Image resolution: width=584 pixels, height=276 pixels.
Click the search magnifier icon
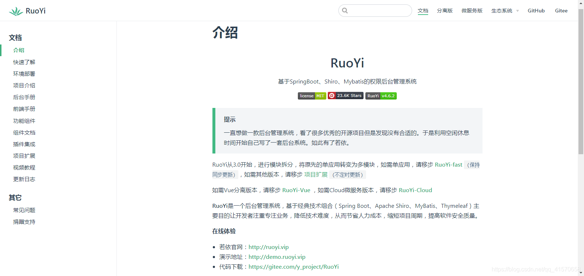coord(345,11)
